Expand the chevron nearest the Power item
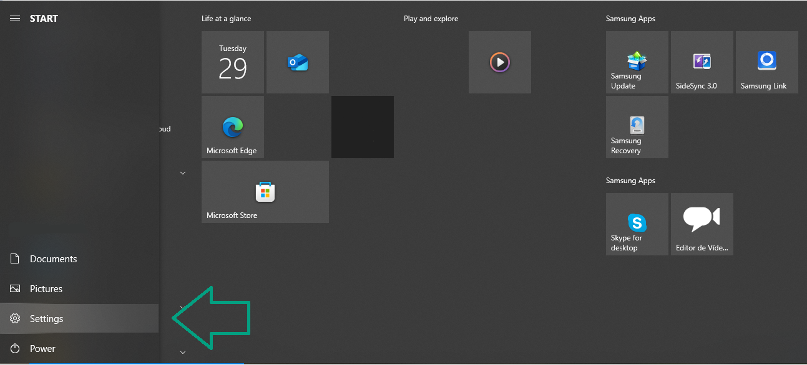The width and height of the screenshot is (807, 365). pyautogui.click(x=183, y=353)
